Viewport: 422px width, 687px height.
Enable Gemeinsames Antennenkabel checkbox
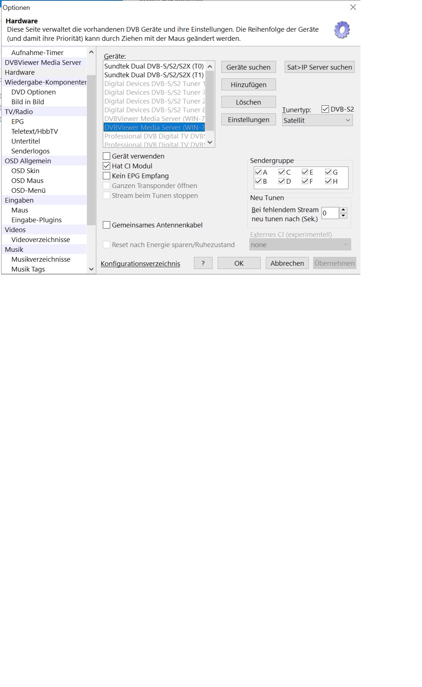[107, 225]
